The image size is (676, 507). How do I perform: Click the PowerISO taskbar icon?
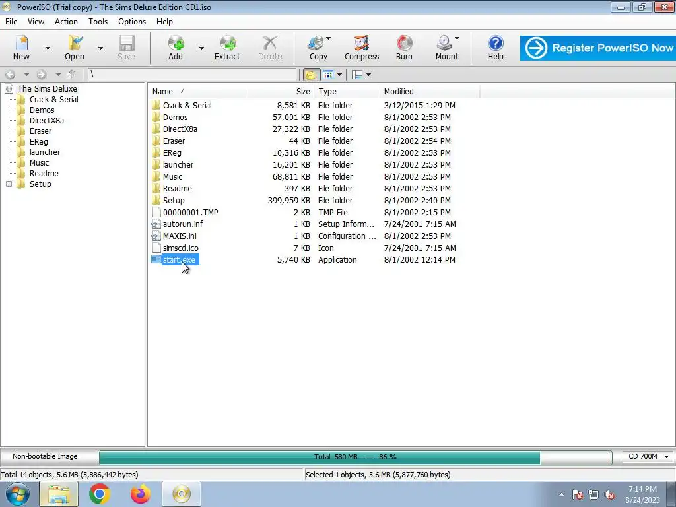point(182,494)
